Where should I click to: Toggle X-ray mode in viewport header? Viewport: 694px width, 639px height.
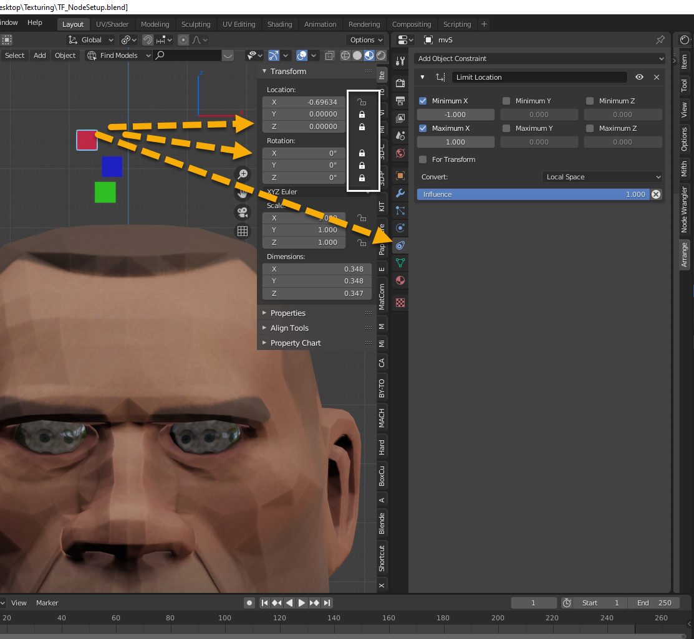pyautogui.click(x=330, y=55)
